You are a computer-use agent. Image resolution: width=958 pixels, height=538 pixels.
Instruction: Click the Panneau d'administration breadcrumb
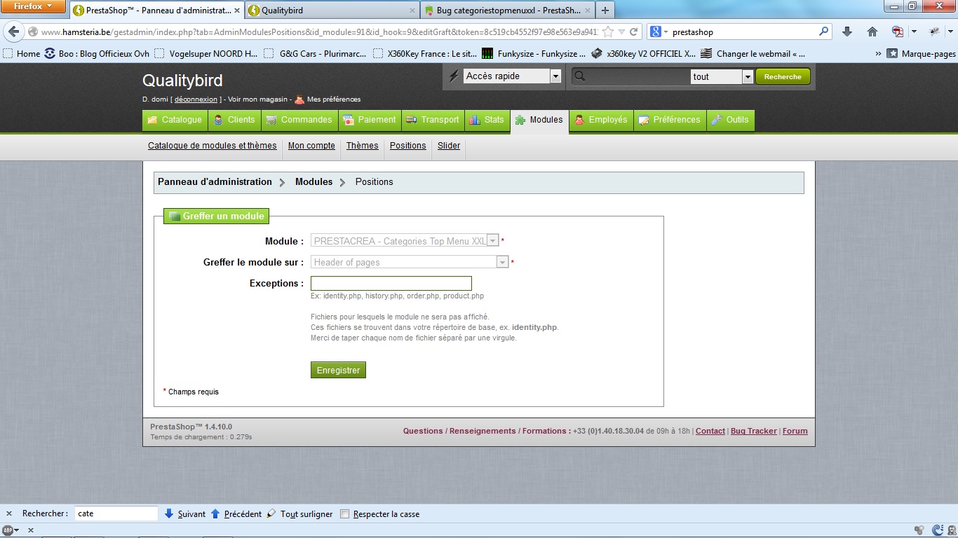point(215,181)
